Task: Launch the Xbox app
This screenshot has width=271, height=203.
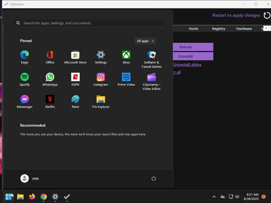Action: [126, 57]
